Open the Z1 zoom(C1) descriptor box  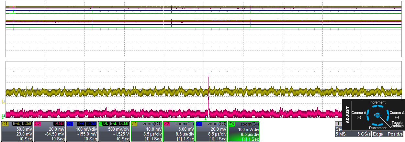tap(147, 131)
